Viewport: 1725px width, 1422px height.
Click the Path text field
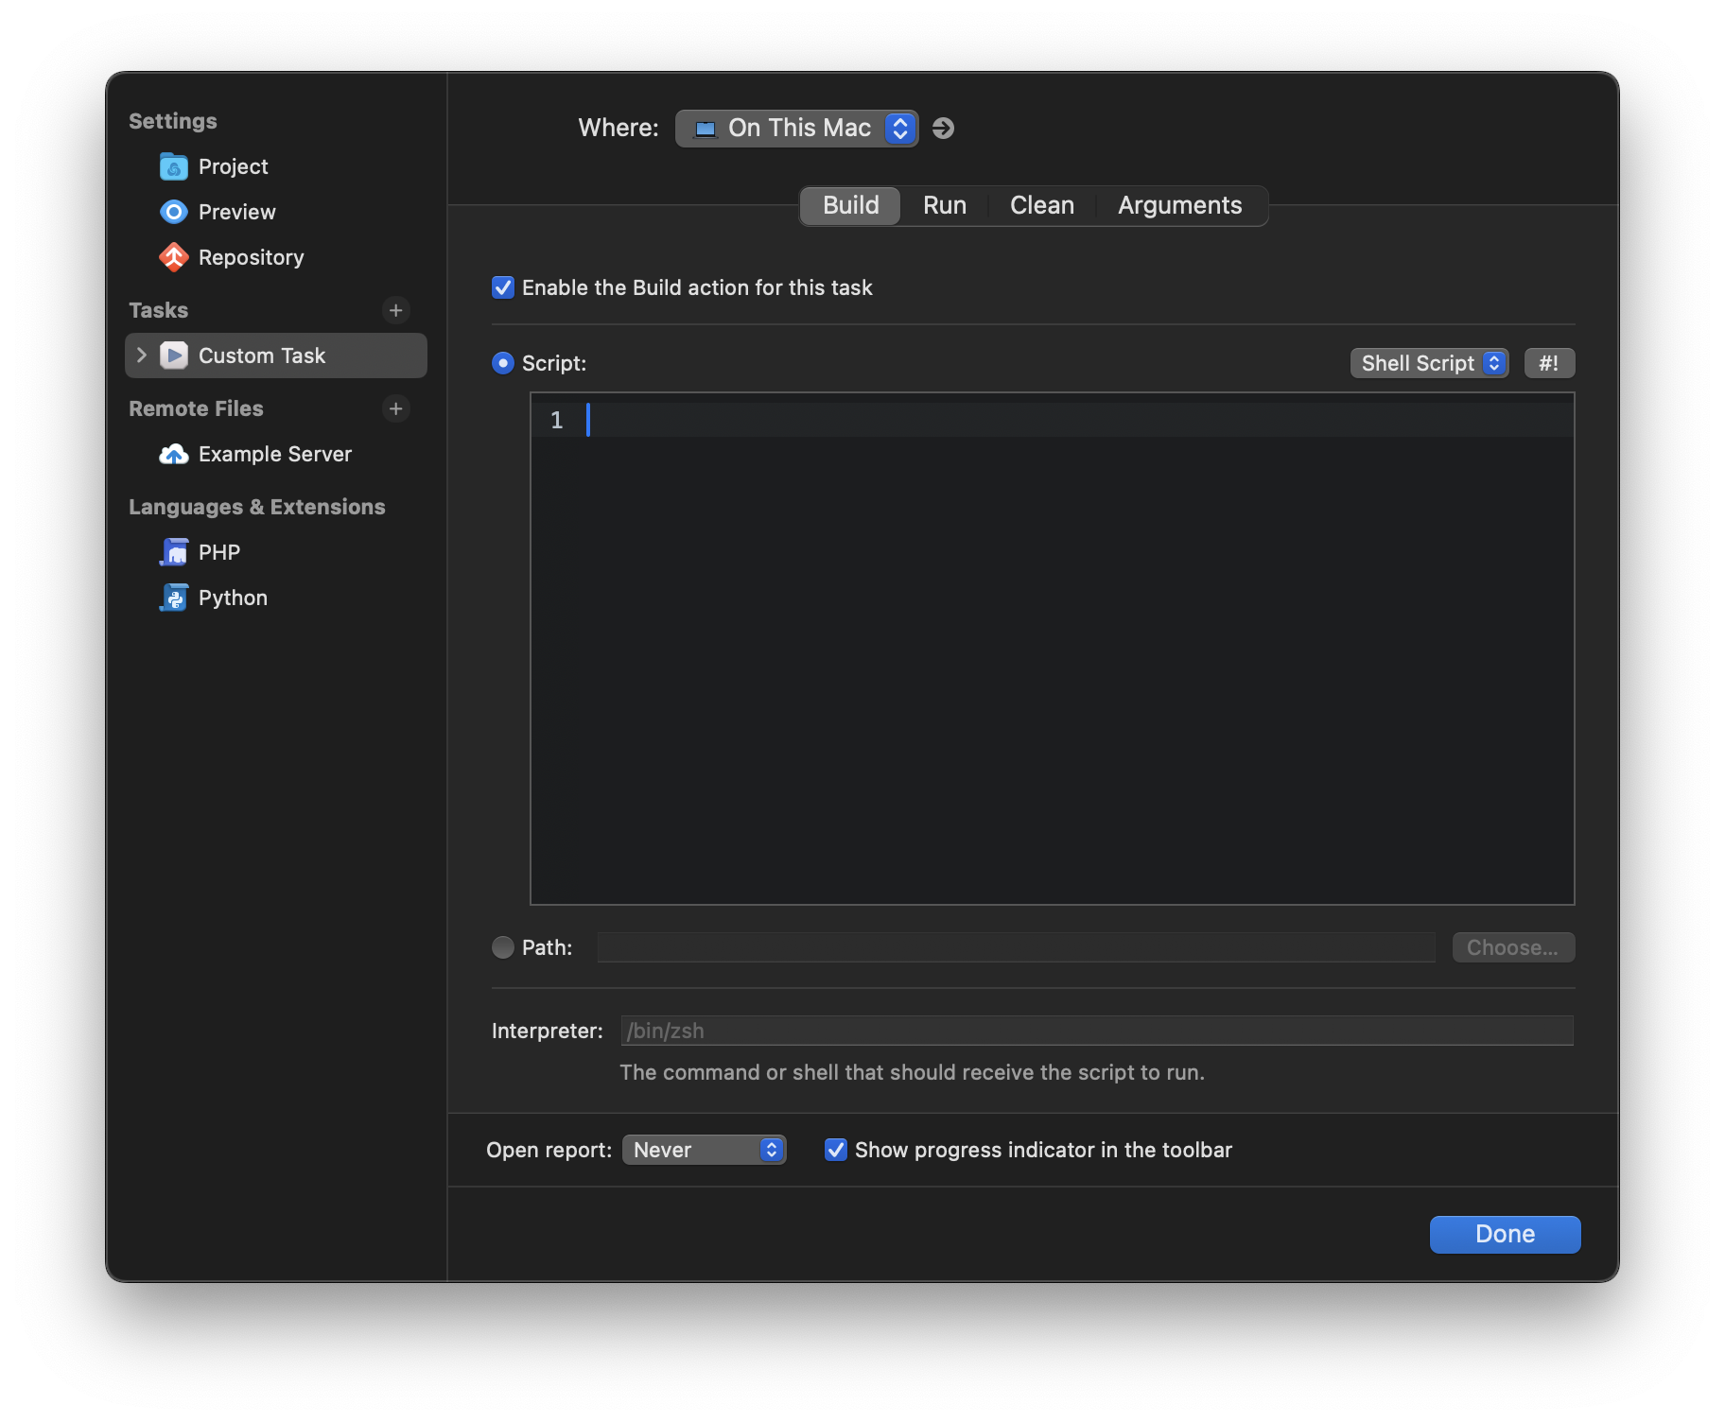(x=1017, y=947)
